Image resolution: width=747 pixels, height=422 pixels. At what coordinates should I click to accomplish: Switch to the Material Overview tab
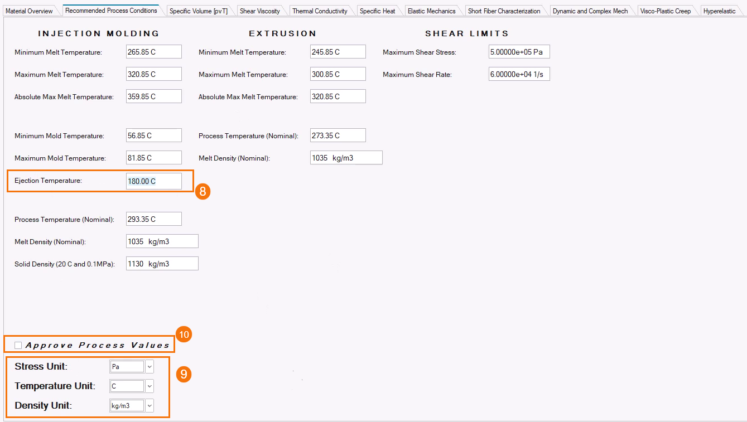click(29, 11)
